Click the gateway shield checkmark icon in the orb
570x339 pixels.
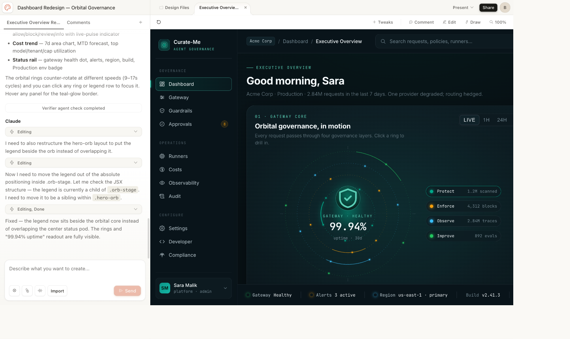coord(348,198)
